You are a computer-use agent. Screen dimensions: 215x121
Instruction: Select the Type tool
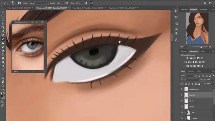[3, 70]
